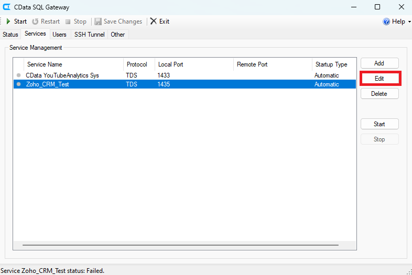The height and width of the screenshot is (275, 412).
Task: Select the Zoho_CRM_Test service name
Action: [x=48, y=84]
